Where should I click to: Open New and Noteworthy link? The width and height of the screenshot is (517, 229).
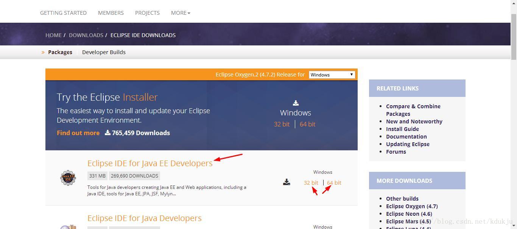pos(414,122)
